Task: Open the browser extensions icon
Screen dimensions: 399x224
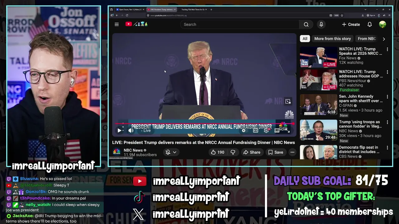Action: (x=379, y=16)
